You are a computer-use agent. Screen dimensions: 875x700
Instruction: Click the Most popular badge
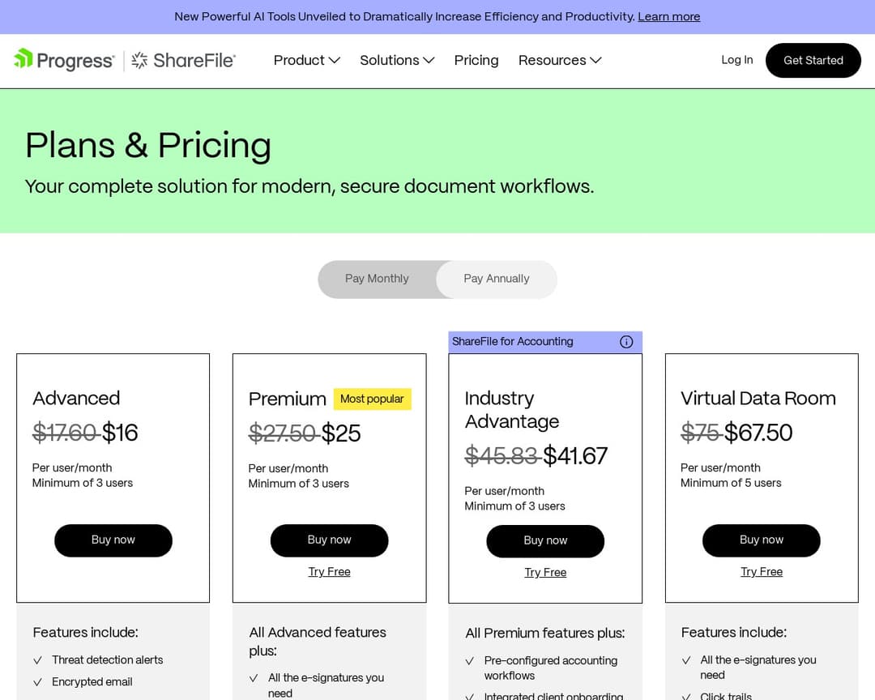pos(372,399)
